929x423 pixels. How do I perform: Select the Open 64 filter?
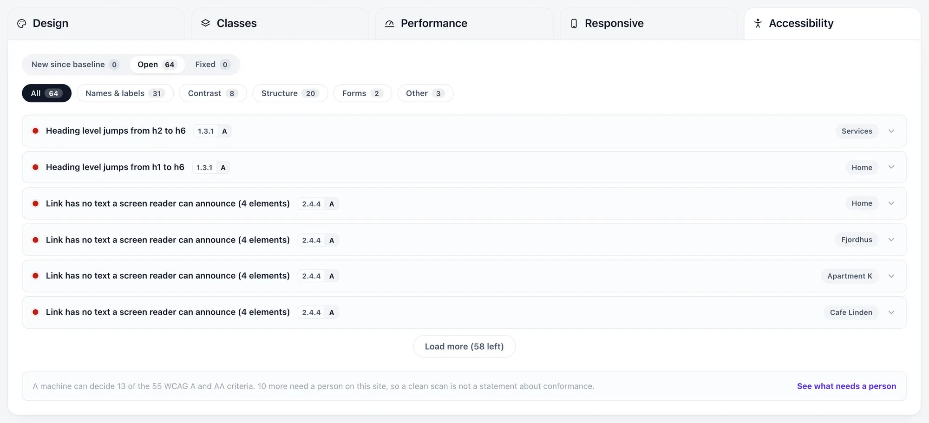[157, 65]
